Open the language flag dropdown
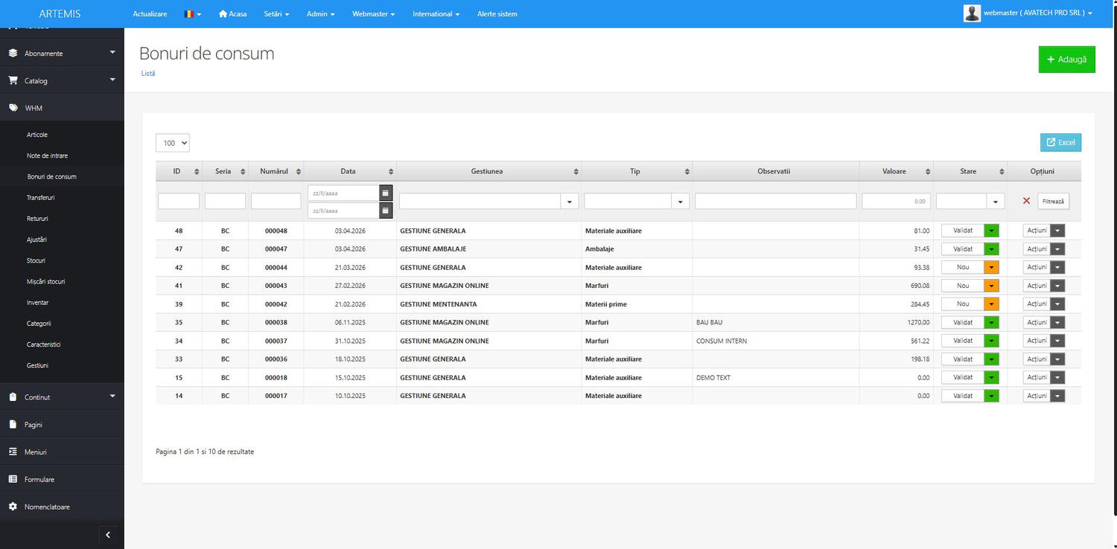 coord(192,14)
